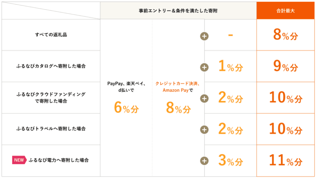316x178 pixels.
Task: Click ふるなび電力へ寄附した場合 label
Action: 59,160
